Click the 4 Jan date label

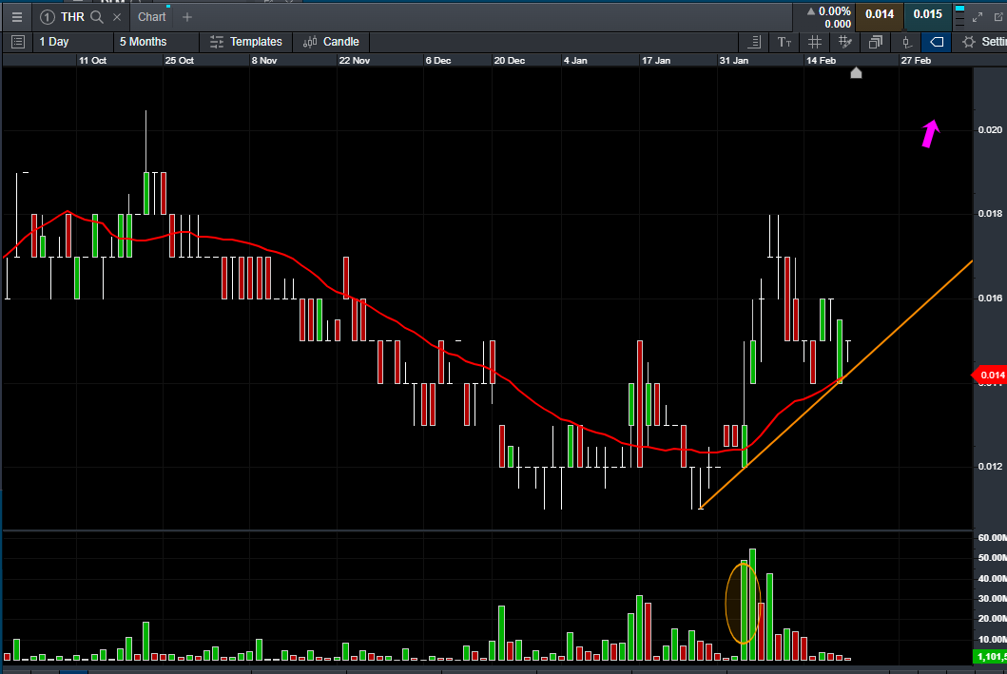[x=575, y=60]
